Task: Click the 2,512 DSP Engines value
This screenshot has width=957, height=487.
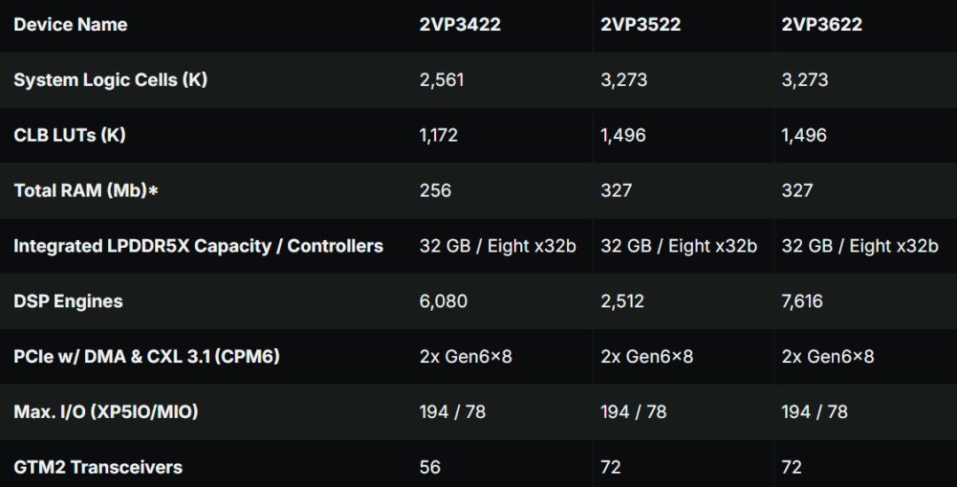Action: pyautogui.click(x=623, y=302)
